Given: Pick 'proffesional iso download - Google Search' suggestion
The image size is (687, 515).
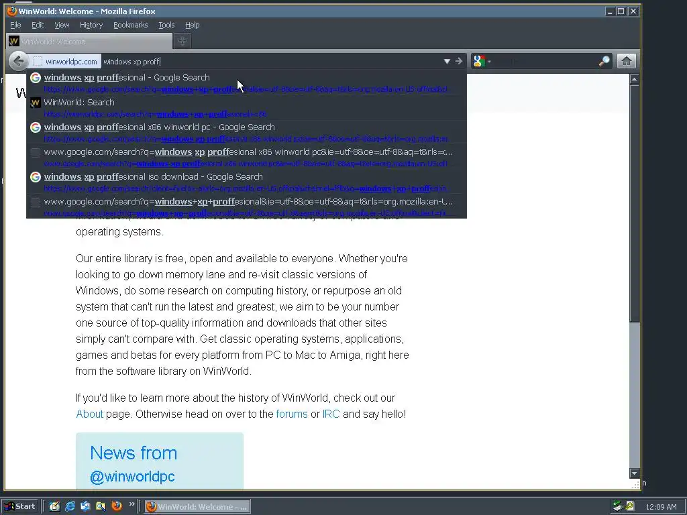Looking at the screenshot, I should point(247,181).
